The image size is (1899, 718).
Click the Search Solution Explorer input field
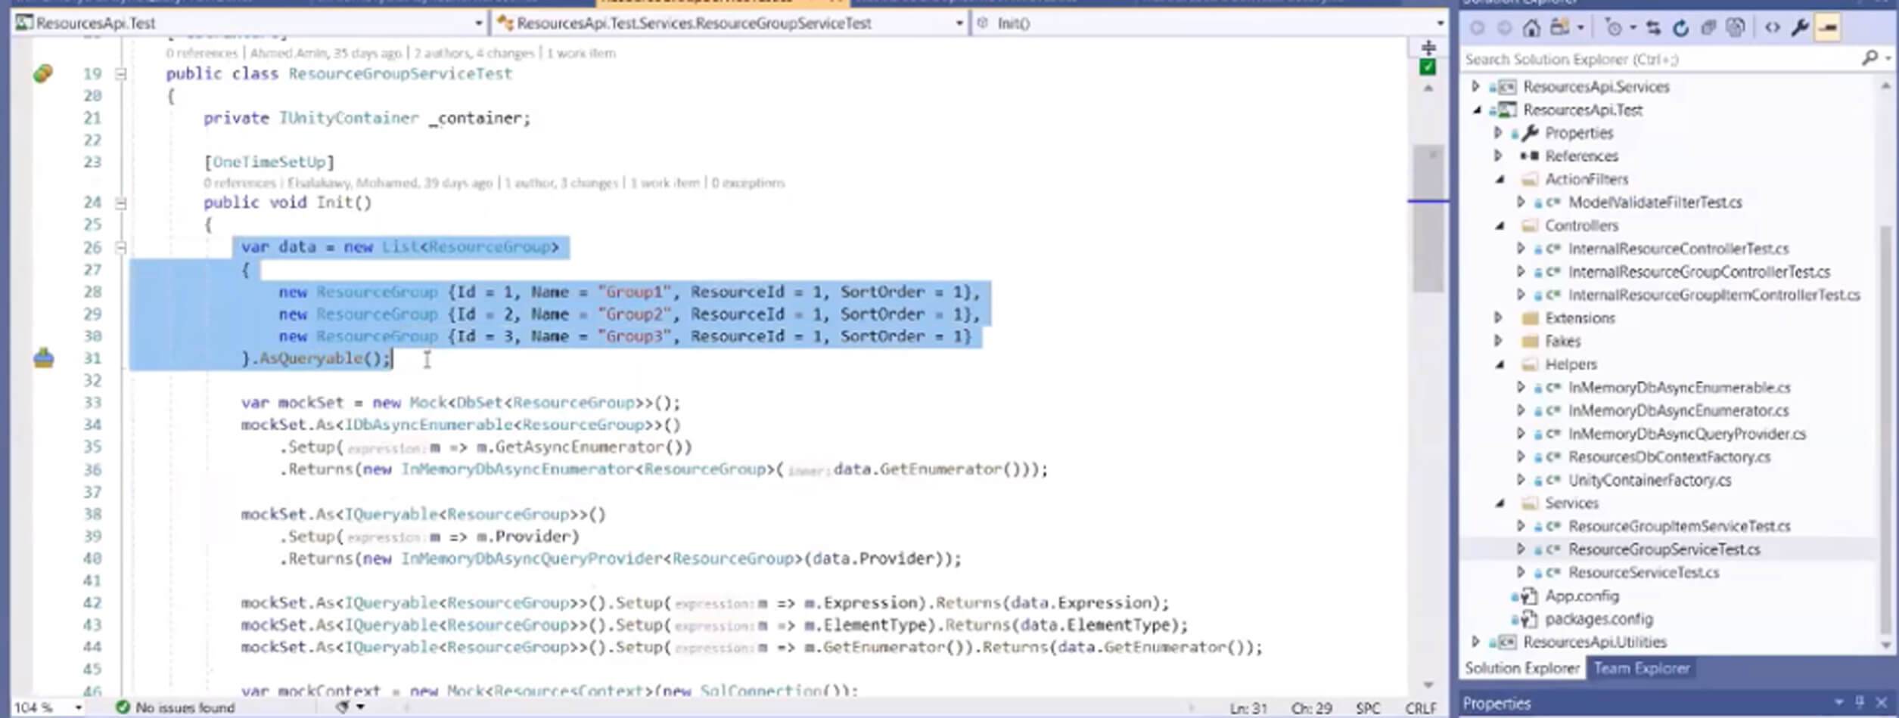[x=1627, y=59]
